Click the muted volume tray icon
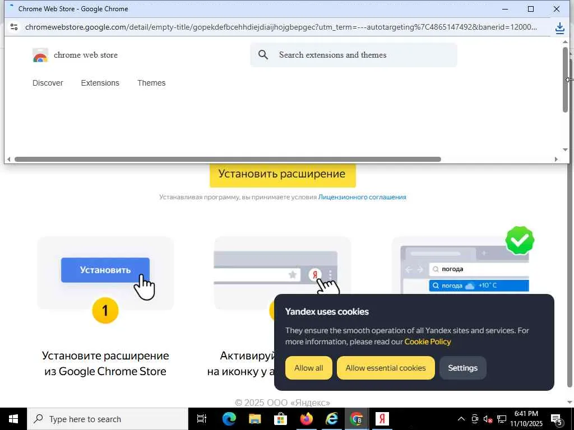The image size is (574, 430). 488,419
